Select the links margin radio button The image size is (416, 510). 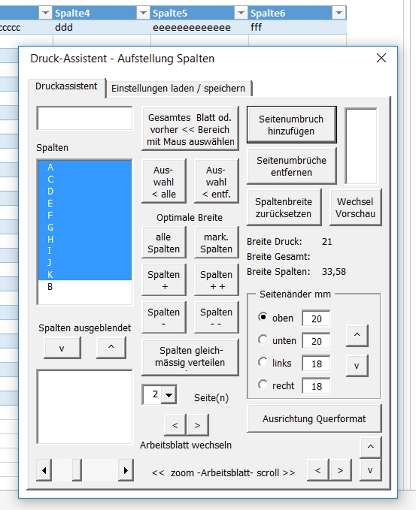coord(263,363)
